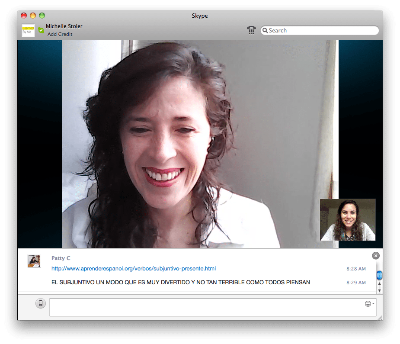Screen dimensions: 400x344
Task: Focus the chat message input box
Action: 205,307
